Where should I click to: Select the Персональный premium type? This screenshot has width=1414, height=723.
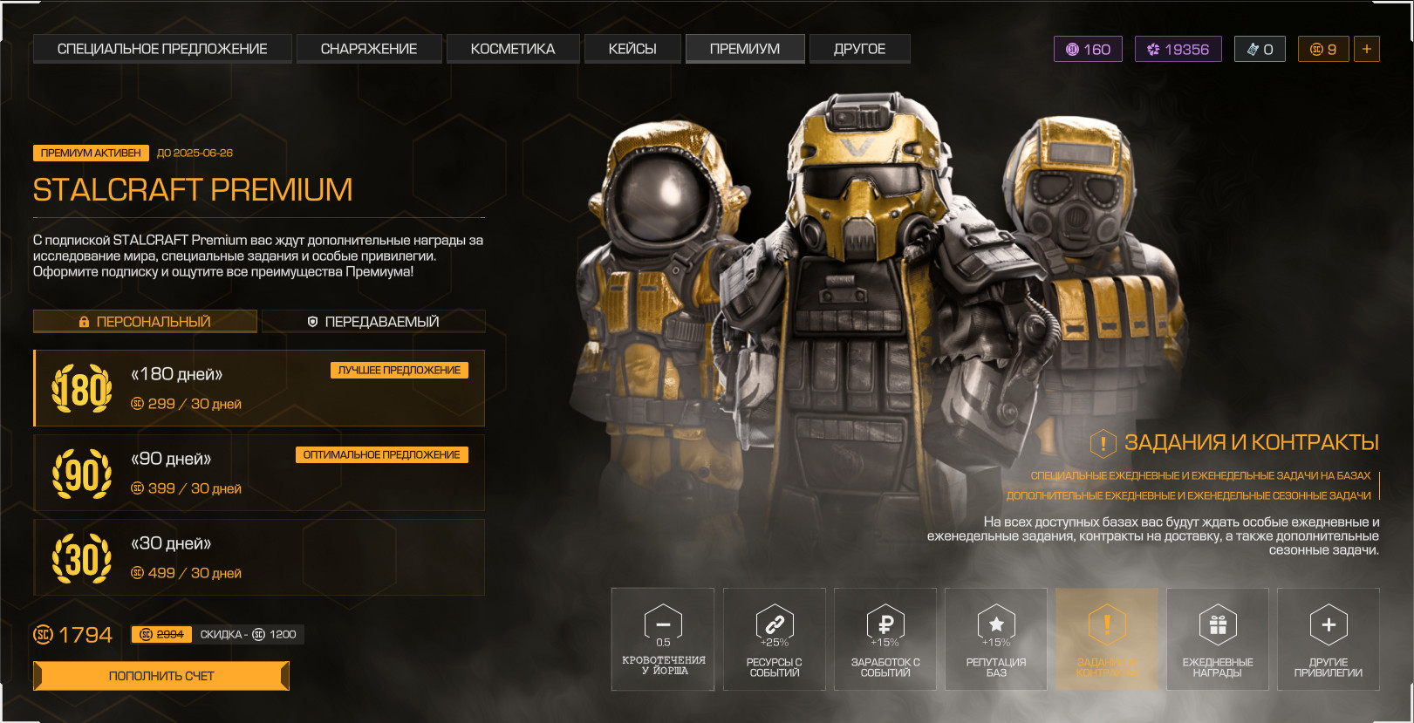pos(145,322)
